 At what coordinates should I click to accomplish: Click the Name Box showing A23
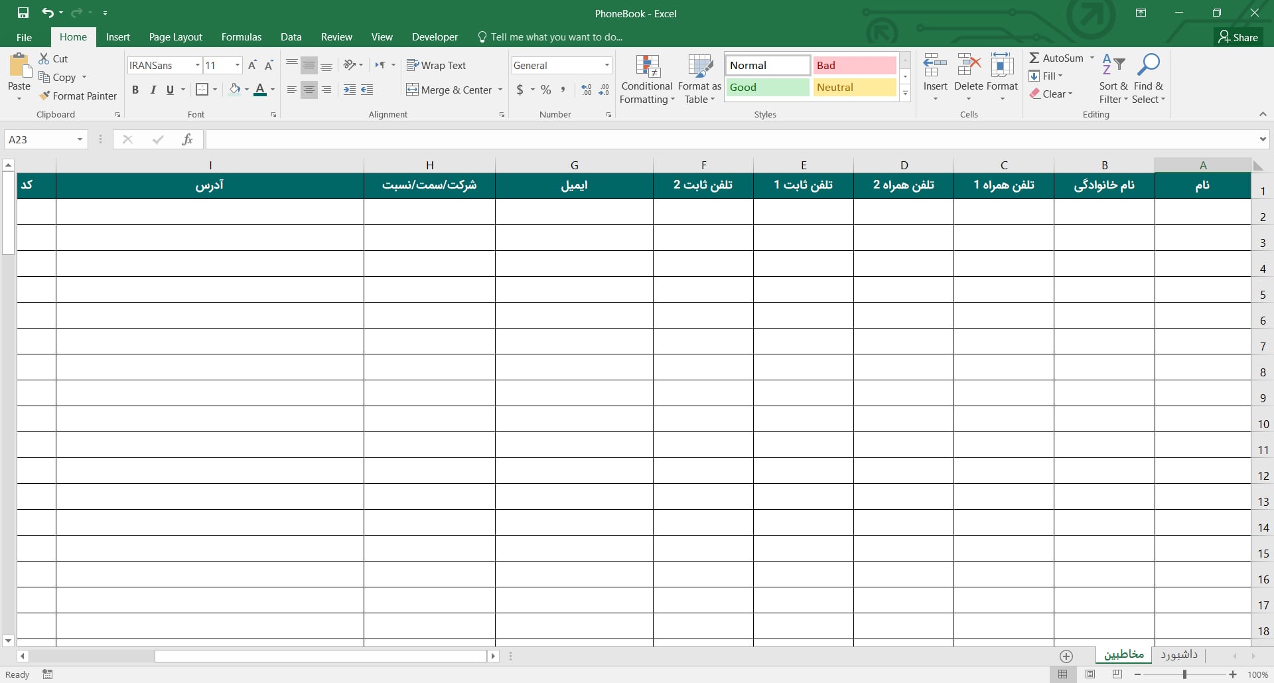[x=40, y=139]
